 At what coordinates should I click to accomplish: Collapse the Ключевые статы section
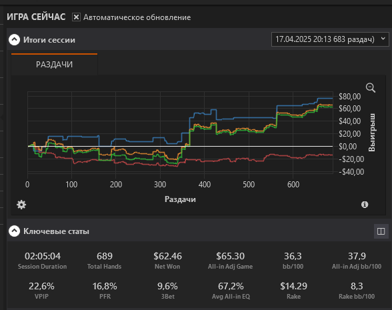point(14,231)
